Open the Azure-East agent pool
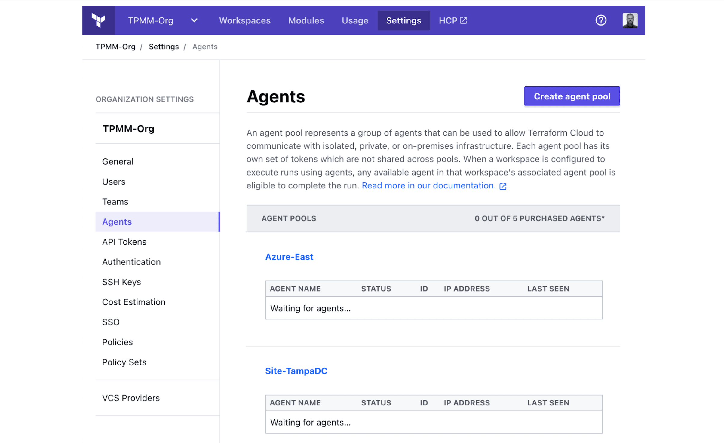 click(289, 257)
